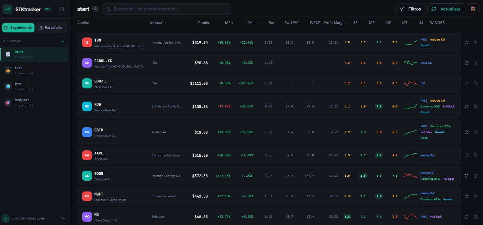Click the list count badge 9
This screenshot has width=483, height=225.
(x=95, y=9)
